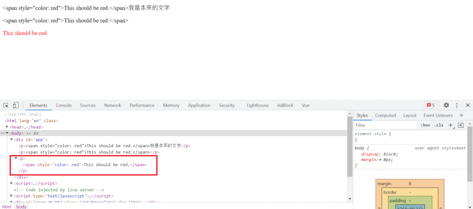Click the Elements panel vertical scrollbar
This screenshot has width=473, height=209.
[x=350, y=146]
